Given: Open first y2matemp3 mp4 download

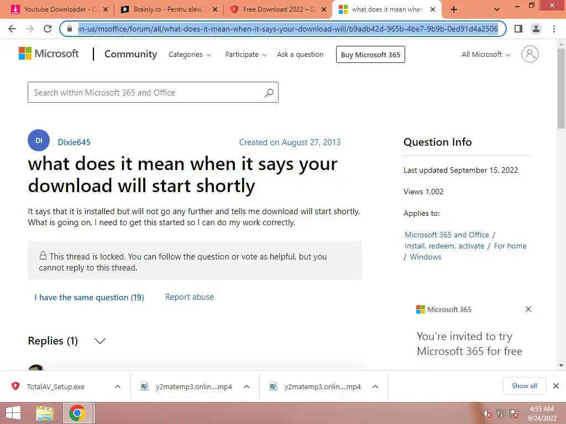Looking at the screenshot, I should pyautogui.click(x=187, y=386).
